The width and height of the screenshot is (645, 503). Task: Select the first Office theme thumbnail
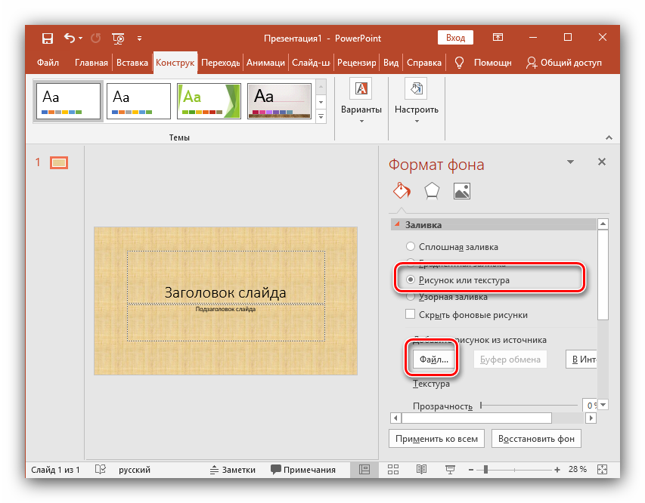click(68, 101)
